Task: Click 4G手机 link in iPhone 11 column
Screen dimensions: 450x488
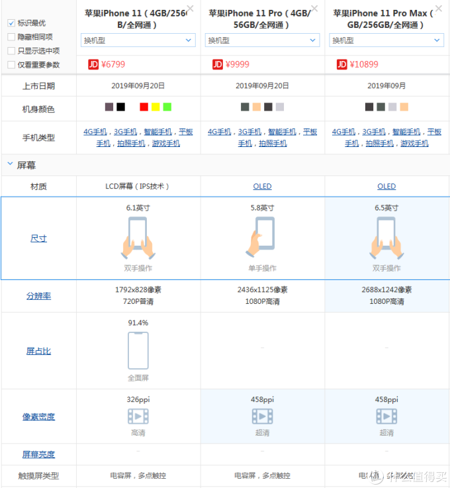Action: [95, 132]
